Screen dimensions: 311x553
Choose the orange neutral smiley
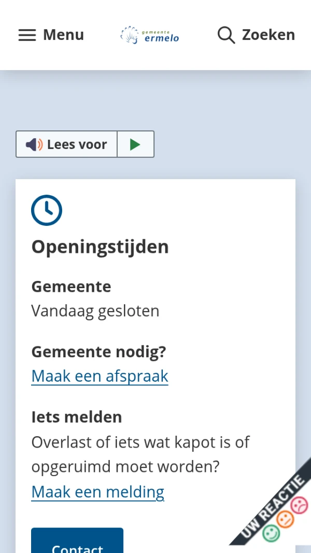pos(285,519)
